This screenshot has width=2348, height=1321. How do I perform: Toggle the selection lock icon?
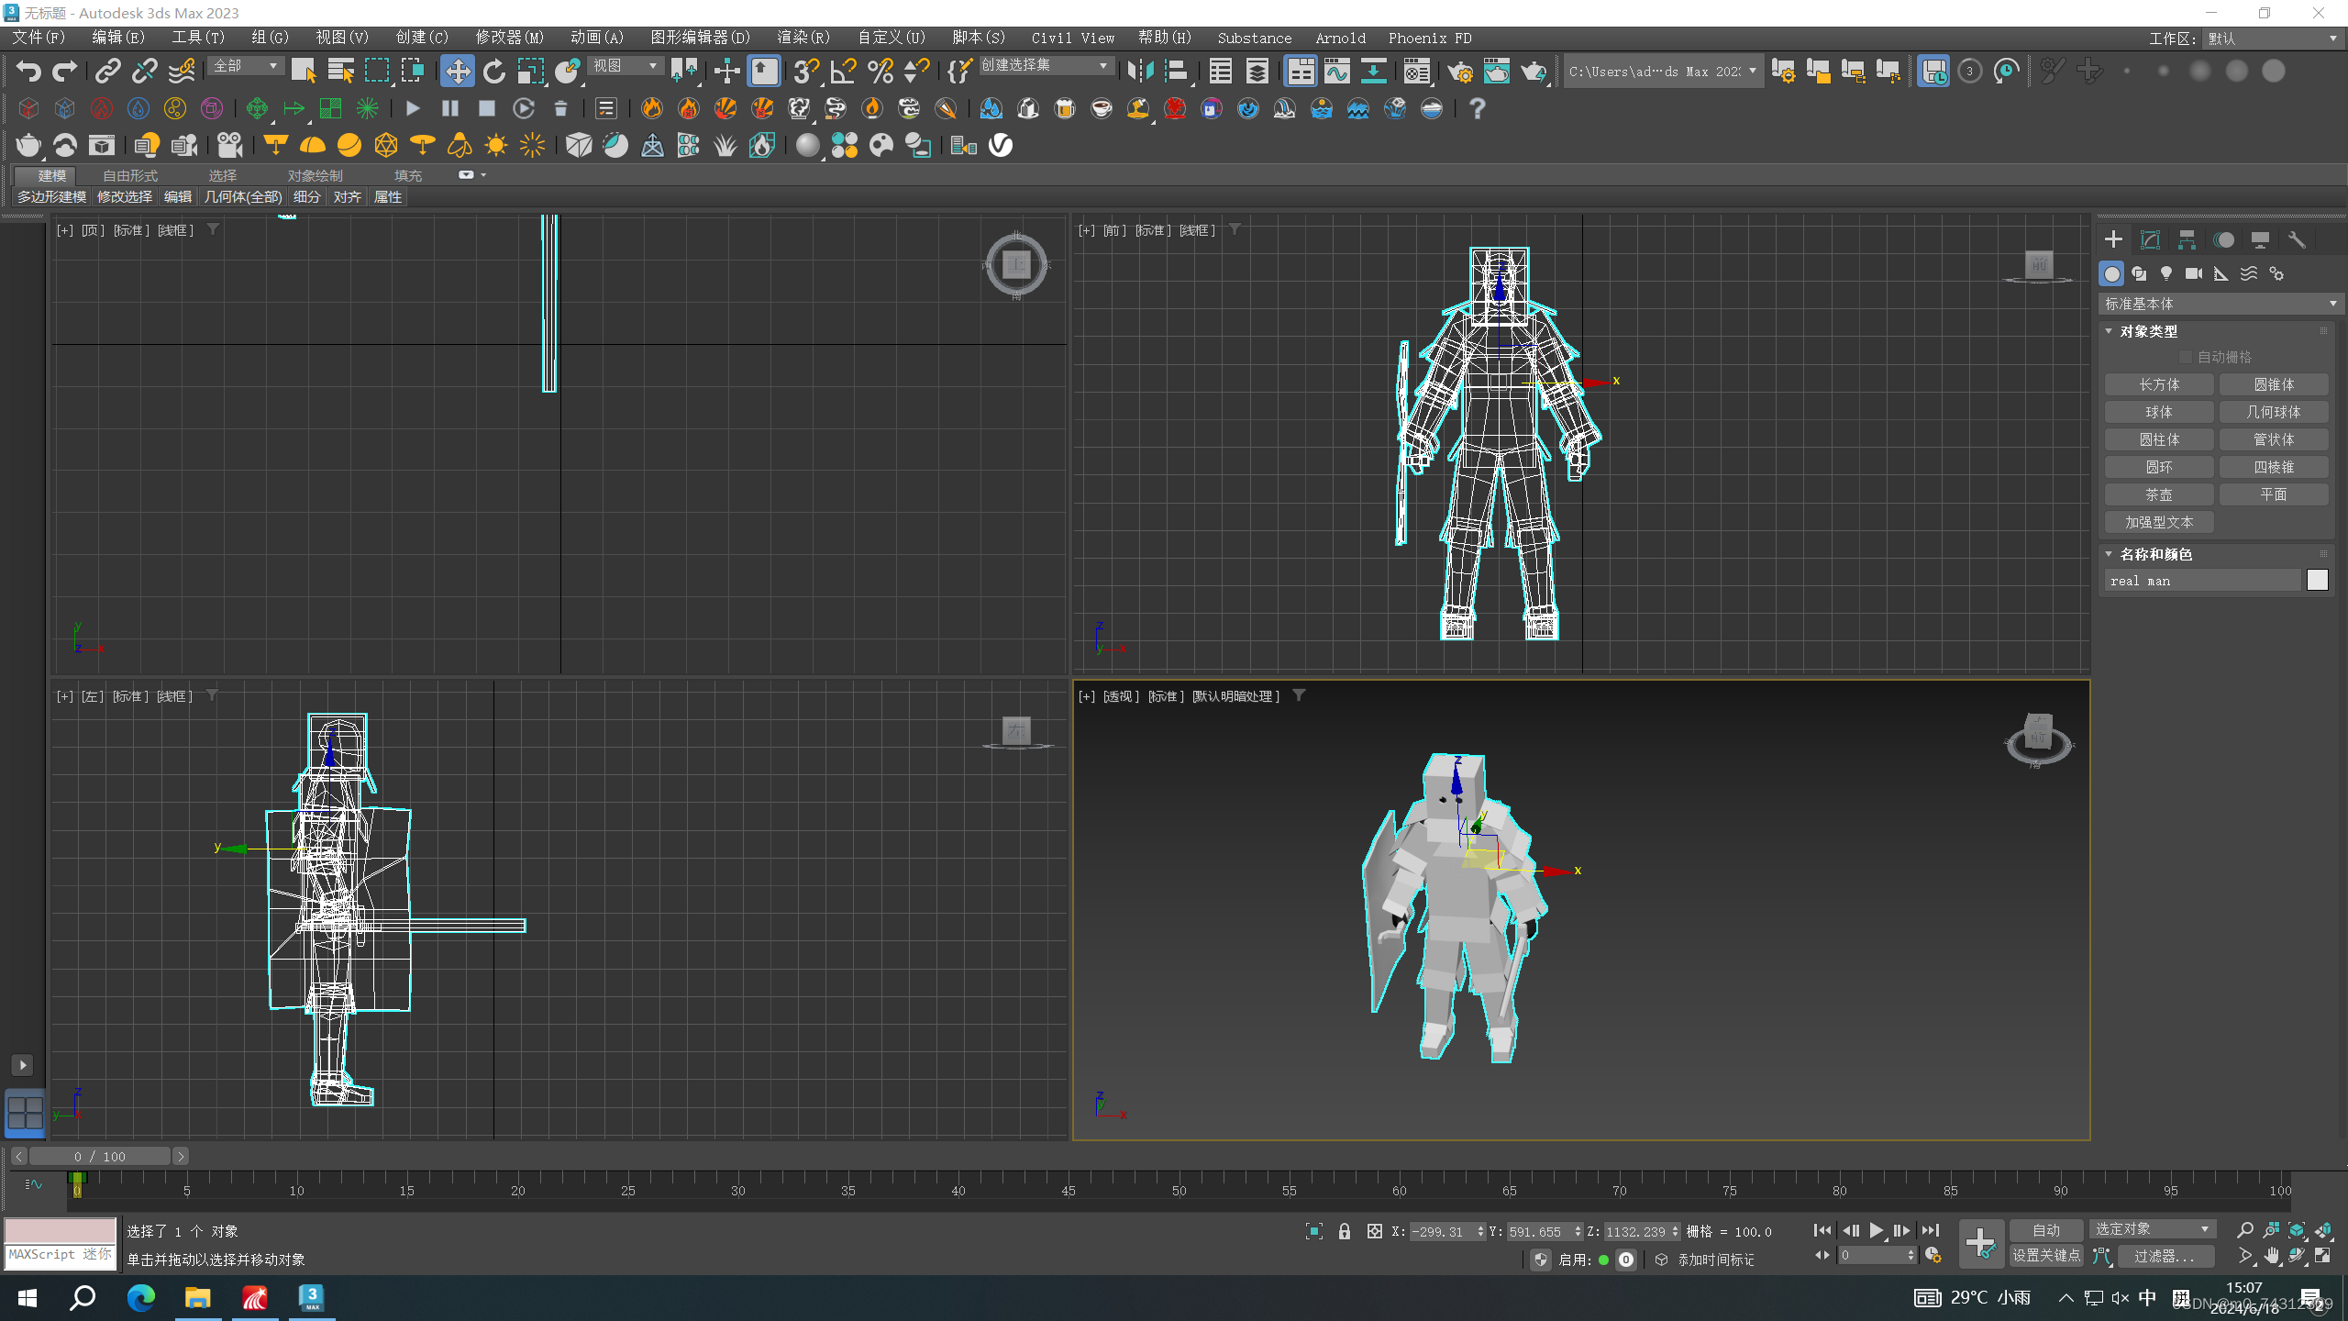tap(1345, 1231)
